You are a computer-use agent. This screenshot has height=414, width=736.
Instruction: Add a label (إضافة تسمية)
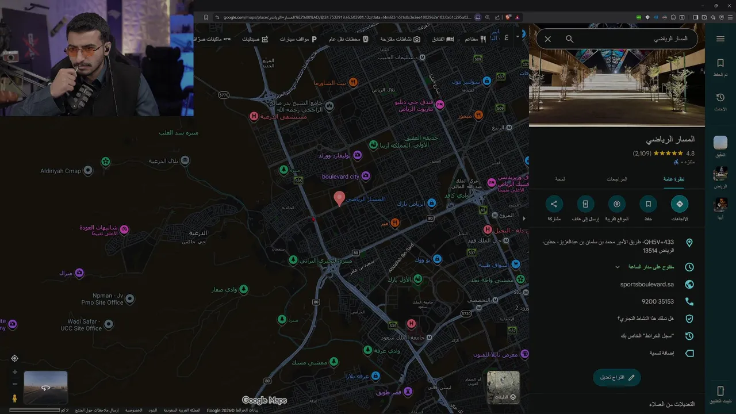pyautogui.click(x=662, y=353)
